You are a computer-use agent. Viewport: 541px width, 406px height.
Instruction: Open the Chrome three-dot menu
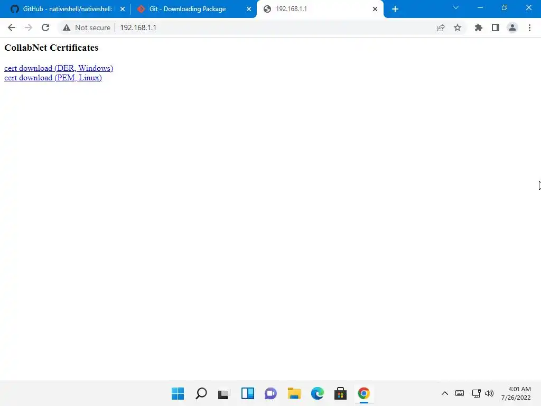(x=529, y=27)
